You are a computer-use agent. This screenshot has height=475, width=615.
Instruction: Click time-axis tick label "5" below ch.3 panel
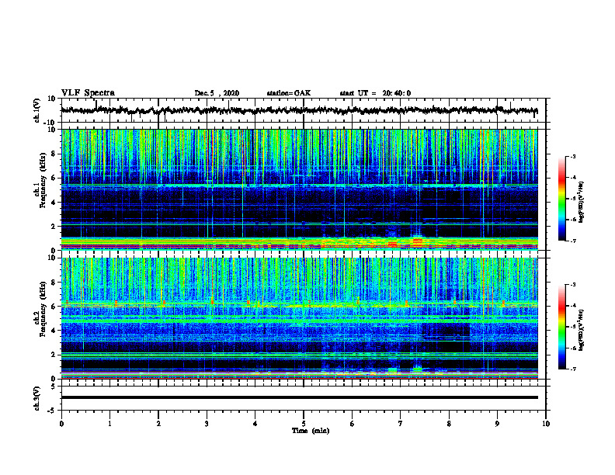[304, 424]
